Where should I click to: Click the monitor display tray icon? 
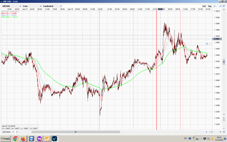(205, 139)
